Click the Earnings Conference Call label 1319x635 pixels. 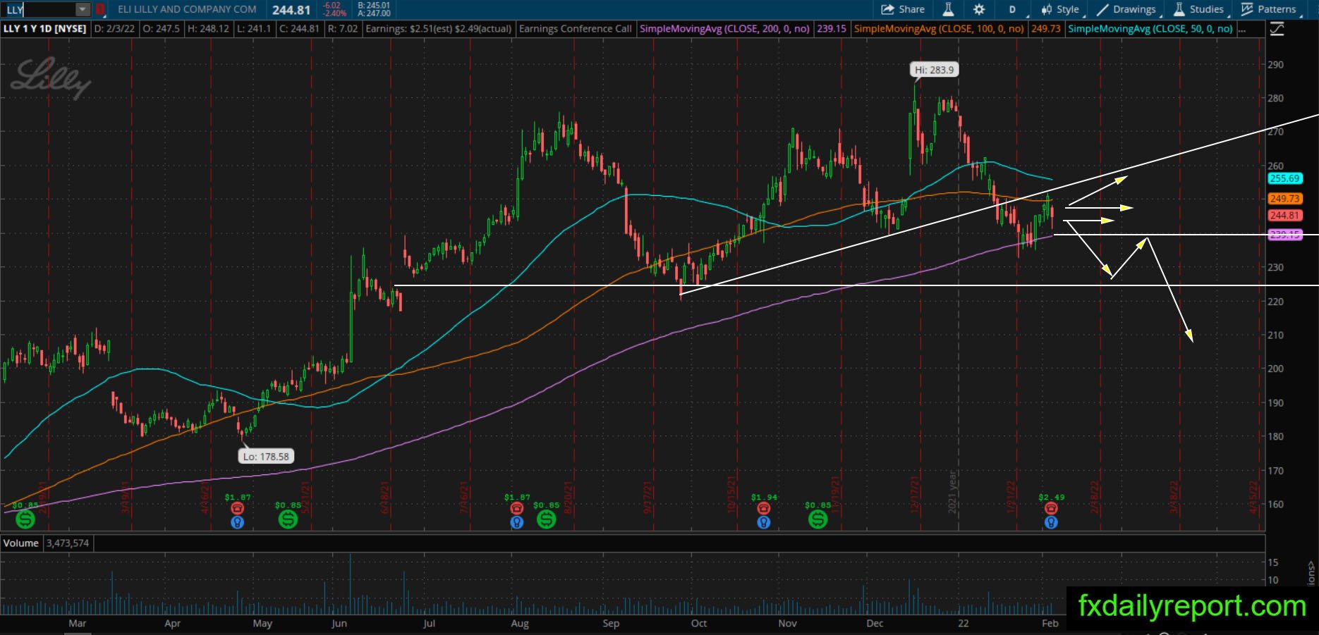click(x=576, y=29)
